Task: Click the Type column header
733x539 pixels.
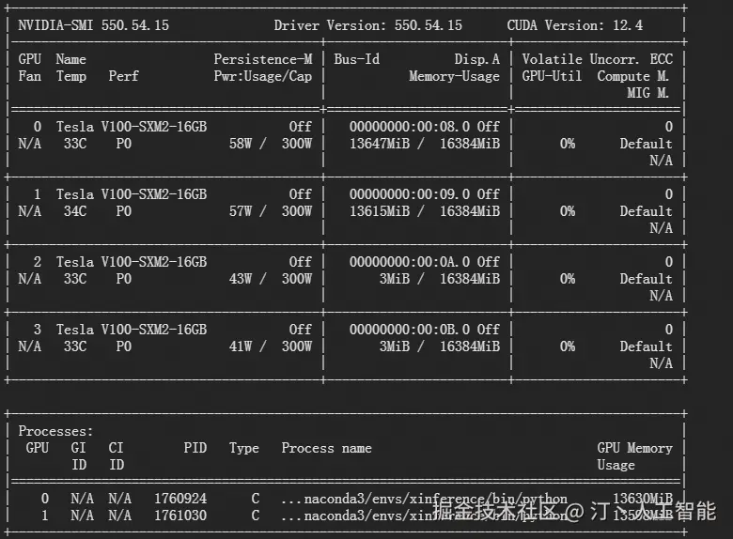Action: click(x=244, y=448)
